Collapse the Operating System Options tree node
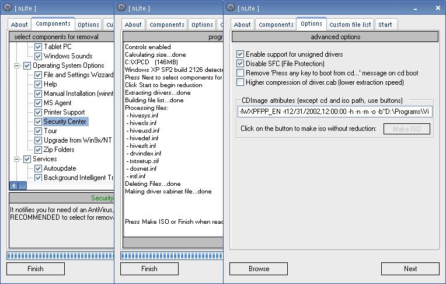 pyautogui.click(x=17, y=66)
